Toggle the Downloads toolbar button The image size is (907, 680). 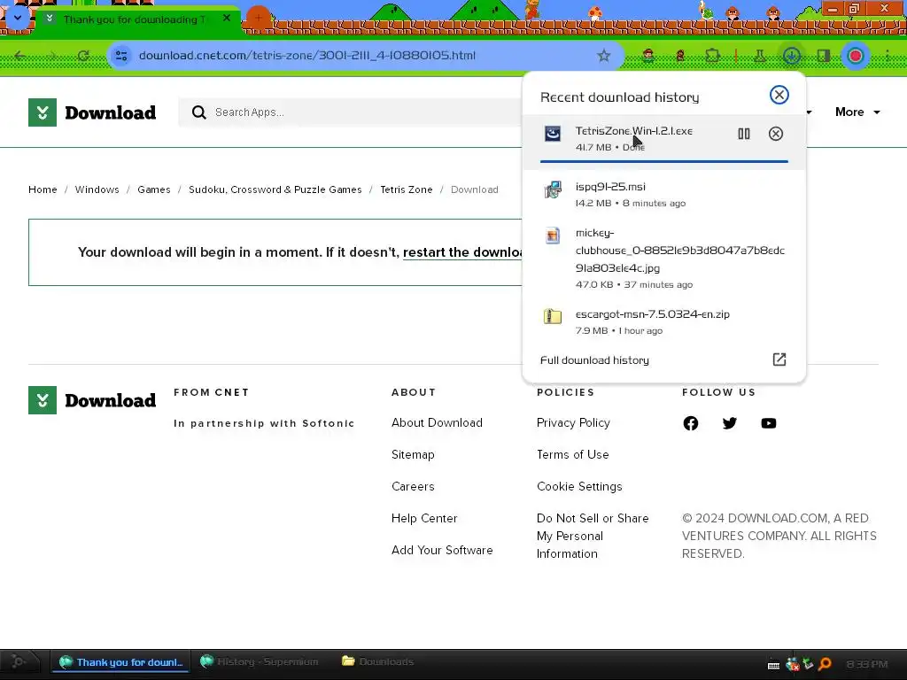coord(791,56)
